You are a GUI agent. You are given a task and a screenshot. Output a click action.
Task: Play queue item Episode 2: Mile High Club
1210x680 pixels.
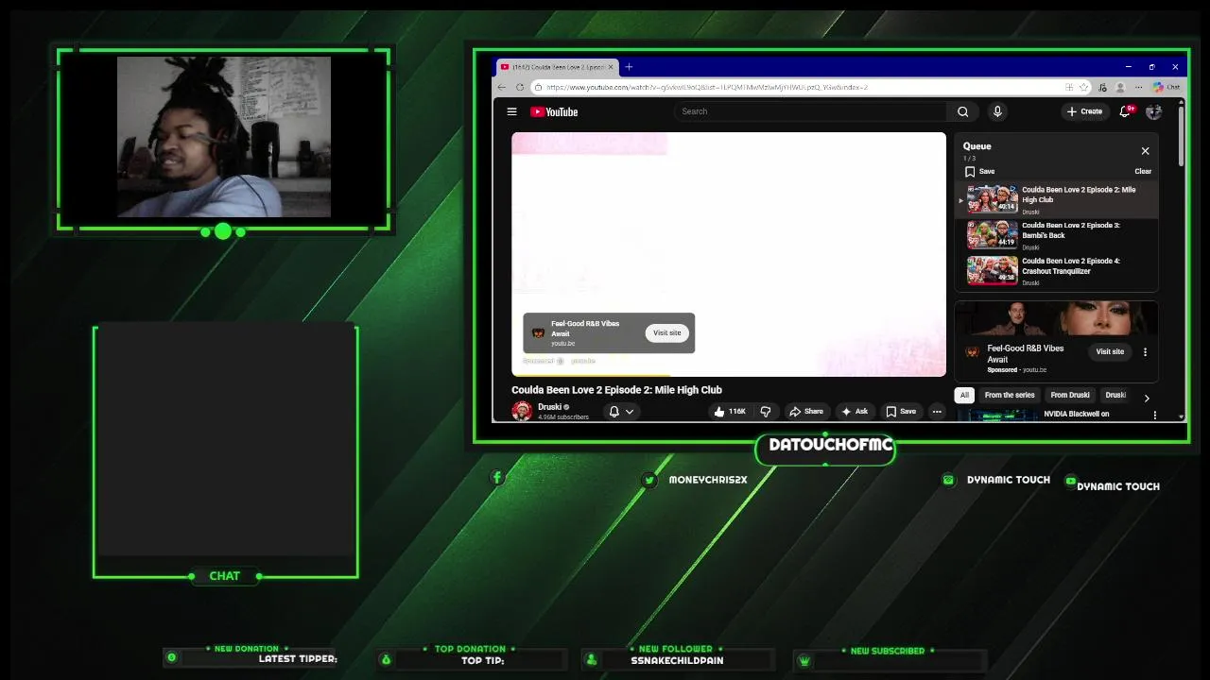[1056, 200]
